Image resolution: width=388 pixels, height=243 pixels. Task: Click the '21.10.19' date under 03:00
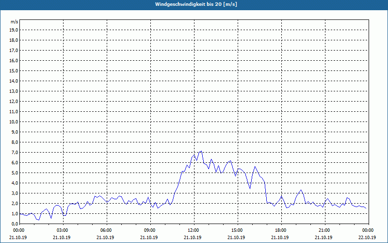point(62,237)
